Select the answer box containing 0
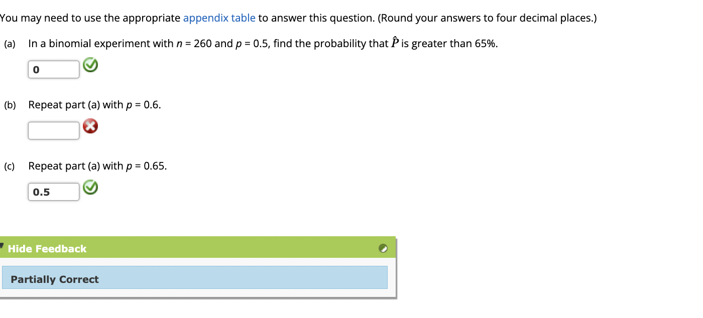 pyautogui.click(x=53, y=69)
